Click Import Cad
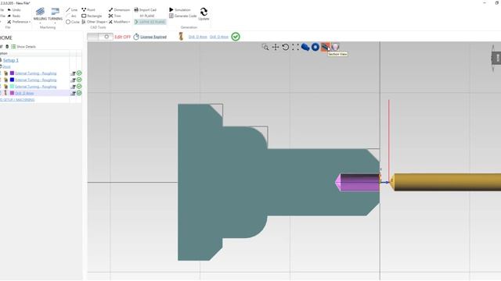Viewport: 501px width, 281px height. [146, 10]
